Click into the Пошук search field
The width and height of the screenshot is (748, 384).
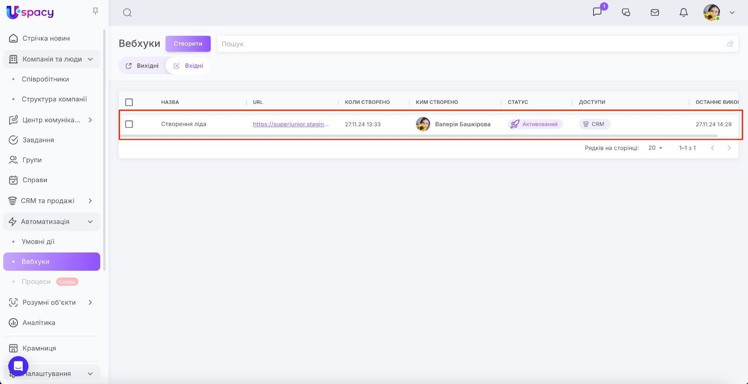point(467,44)
